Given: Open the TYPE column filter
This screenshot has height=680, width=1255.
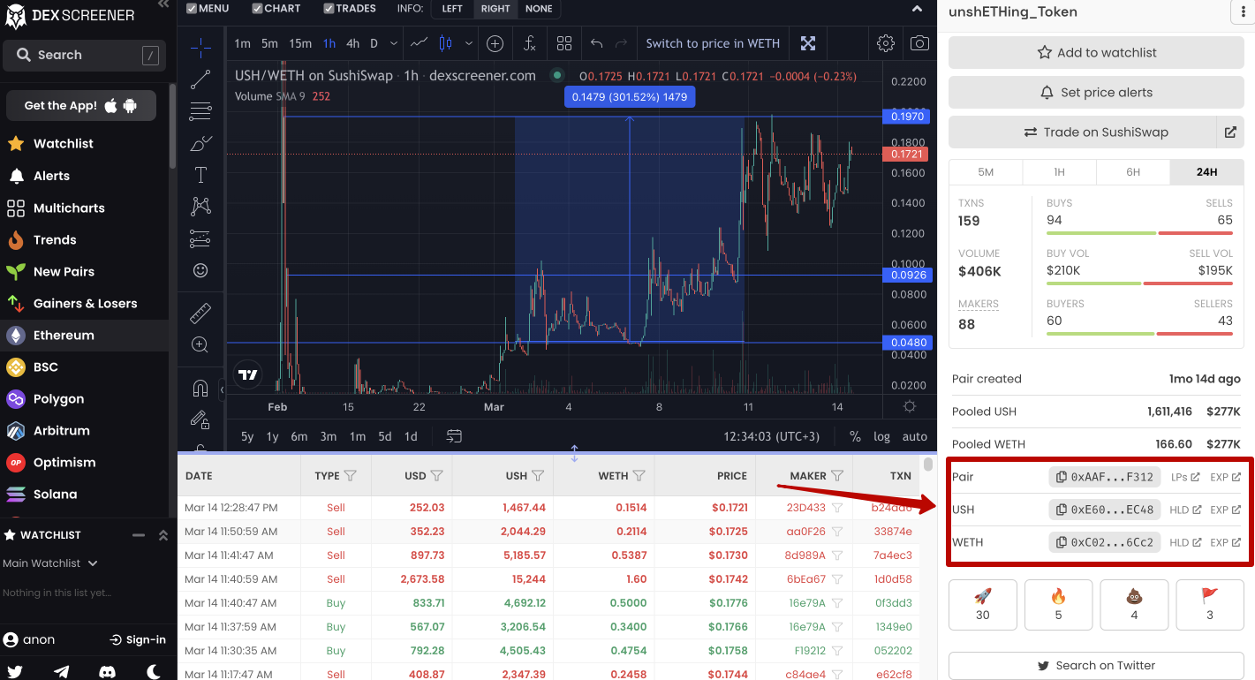Looking at the screenshot, I should (x=350, y=476).
